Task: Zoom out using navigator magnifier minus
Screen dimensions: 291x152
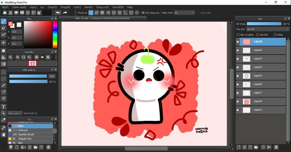Action: pos(29,57)
